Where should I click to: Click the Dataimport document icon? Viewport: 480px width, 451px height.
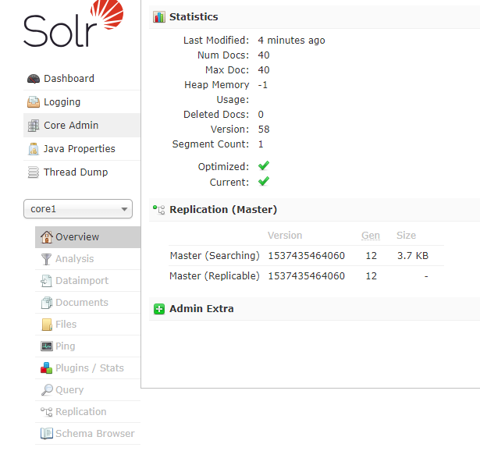click(x=47, y=281)
